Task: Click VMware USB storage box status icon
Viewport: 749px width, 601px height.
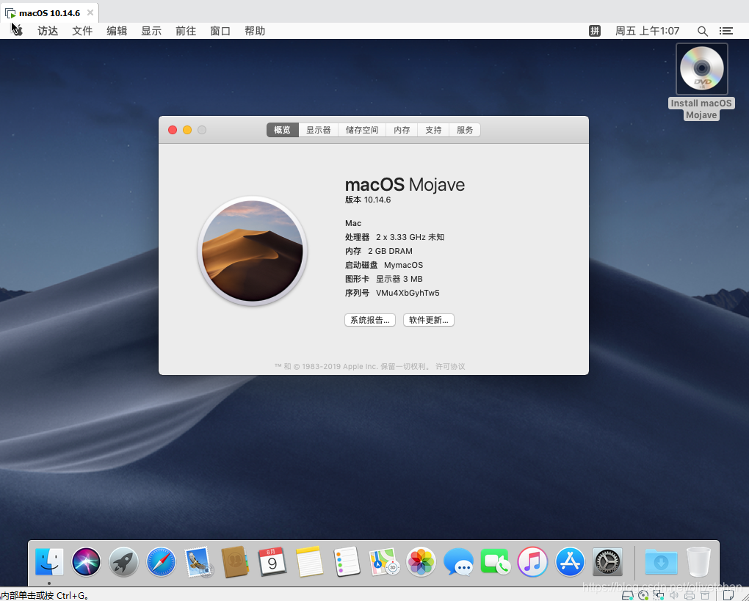Action: pyautogui.click(x=705, y=595)
